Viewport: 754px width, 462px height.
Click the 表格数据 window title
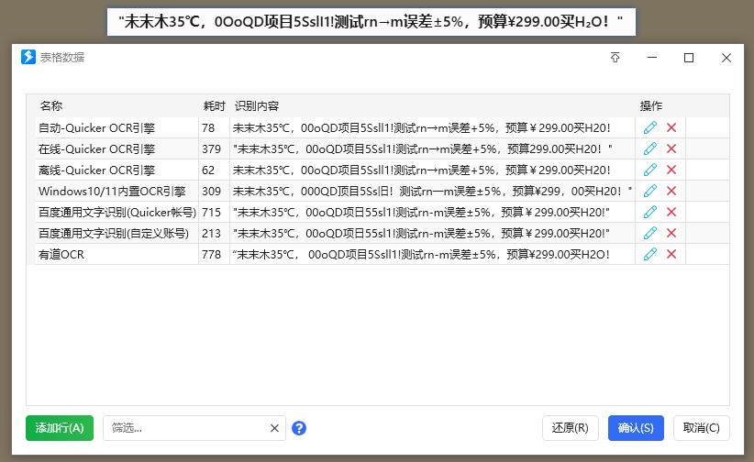[62, 57]
